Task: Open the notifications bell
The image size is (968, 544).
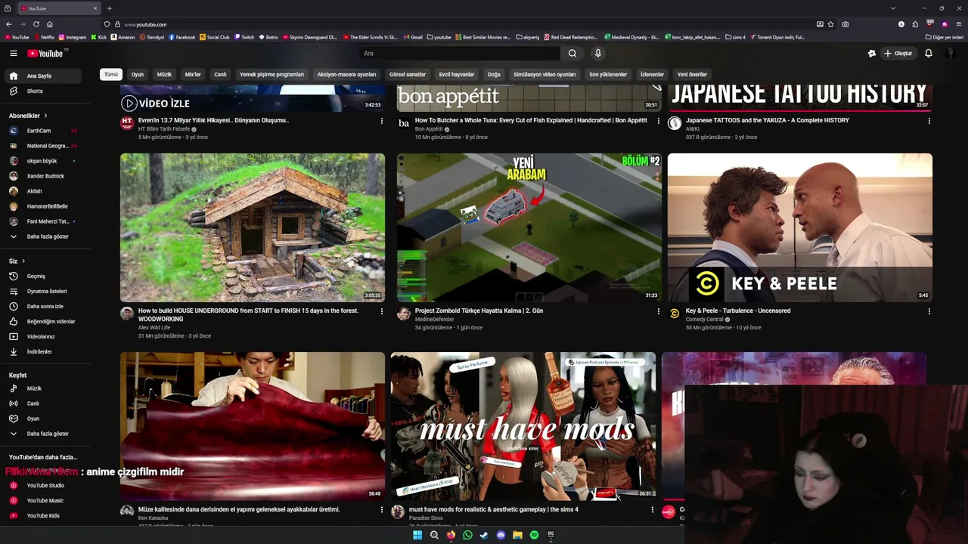Action: pyautogui.click(x=929, y=54)
